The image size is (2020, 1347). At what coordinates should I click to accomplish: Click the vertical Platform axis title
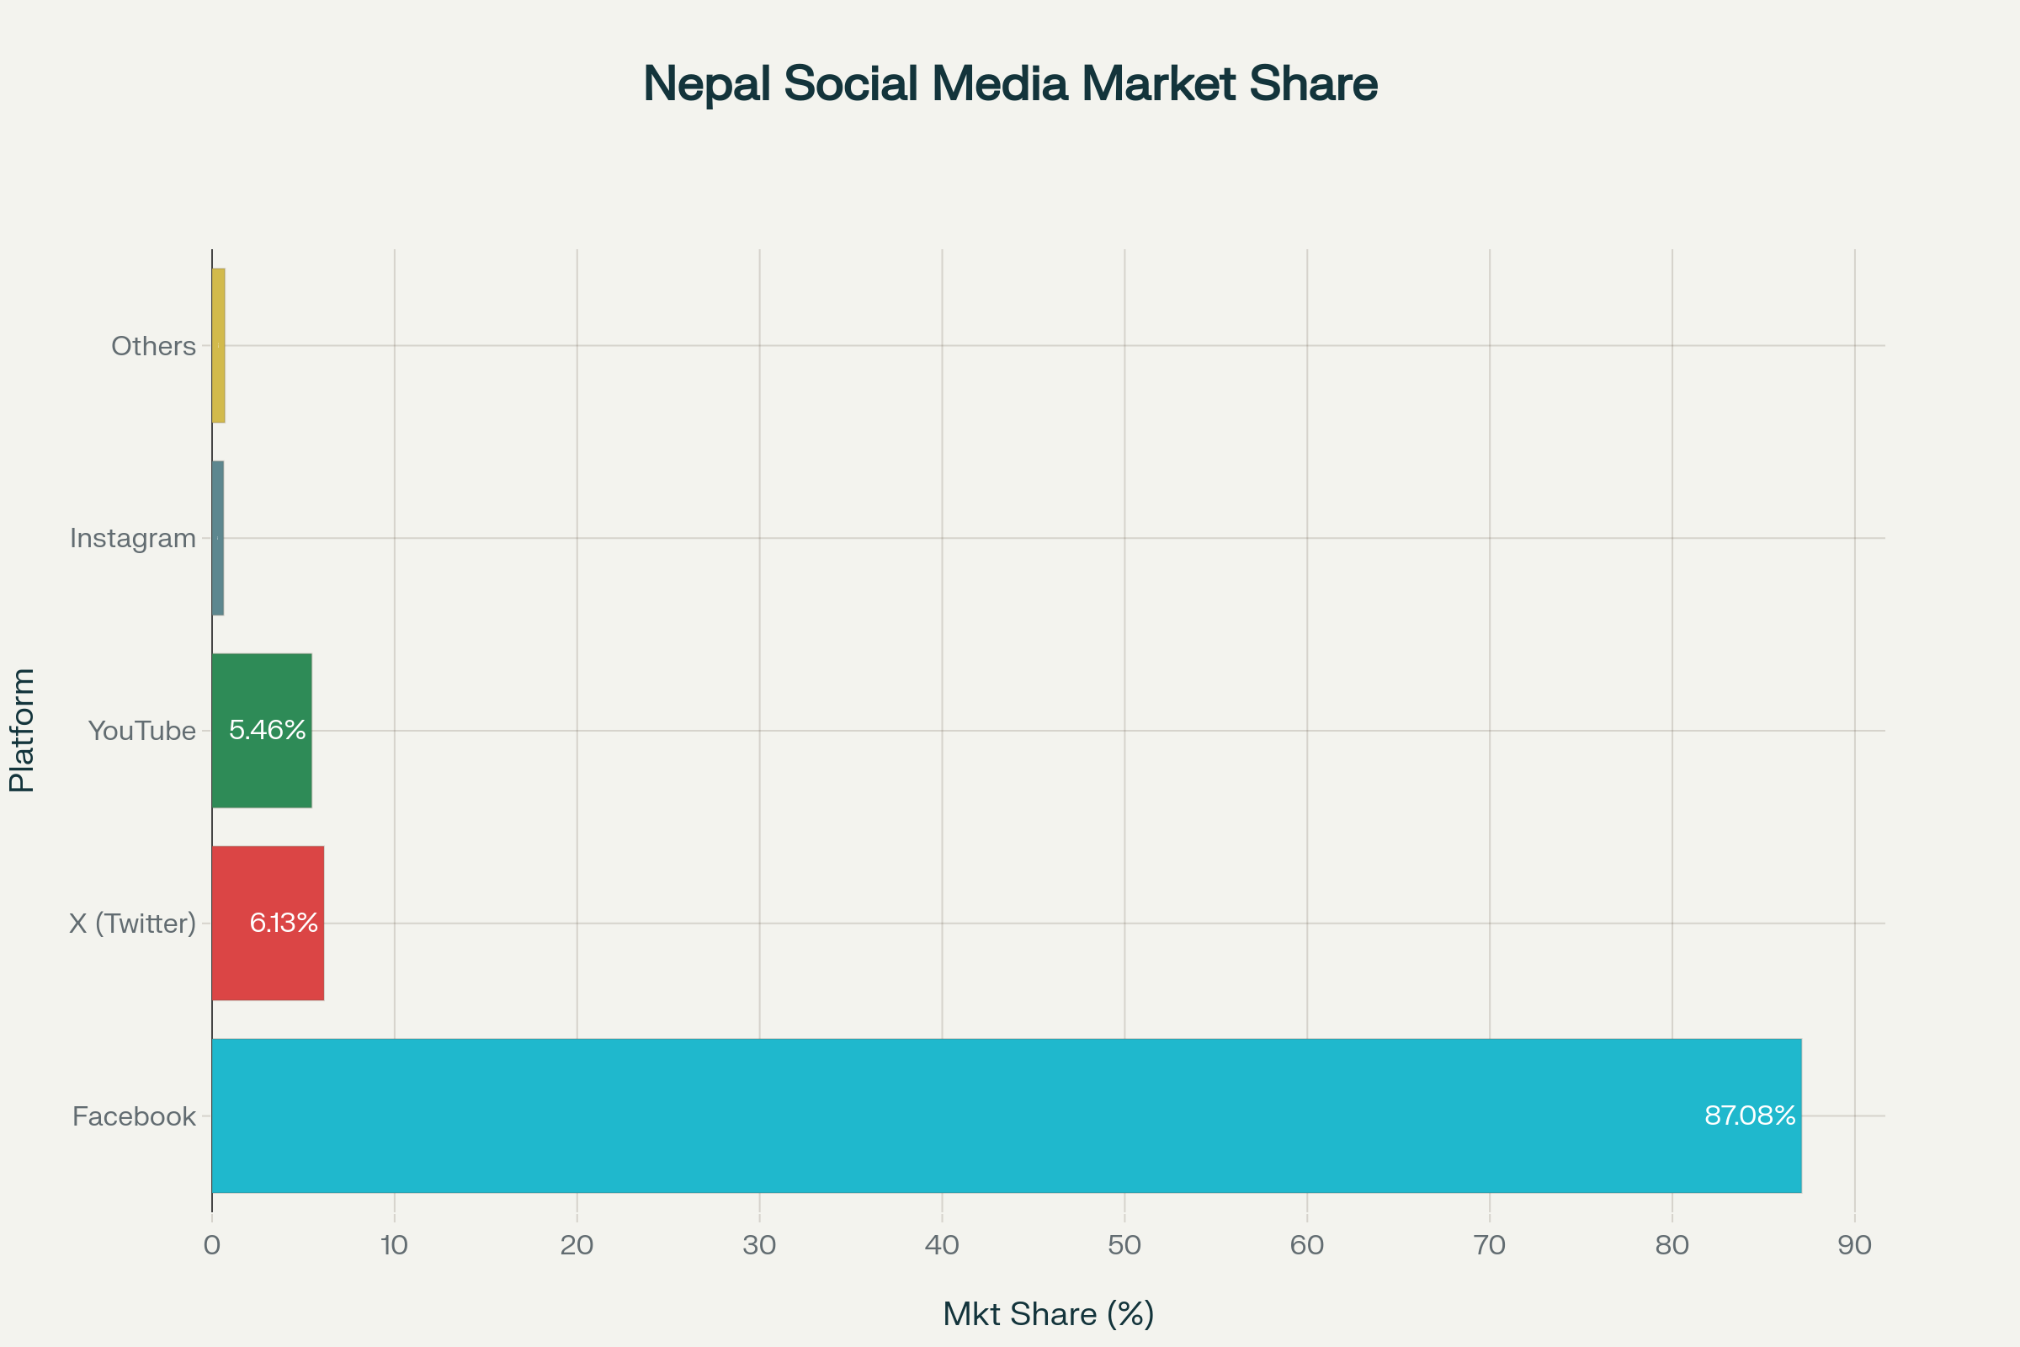click(23, 730)
